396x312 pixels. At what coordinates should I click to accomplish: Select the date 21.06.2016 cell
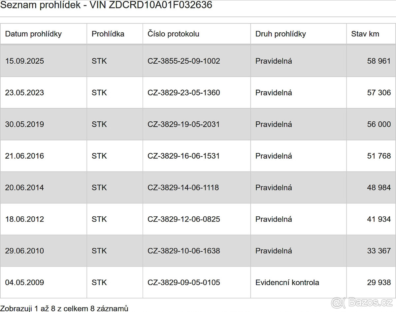[x=24, y=156]
